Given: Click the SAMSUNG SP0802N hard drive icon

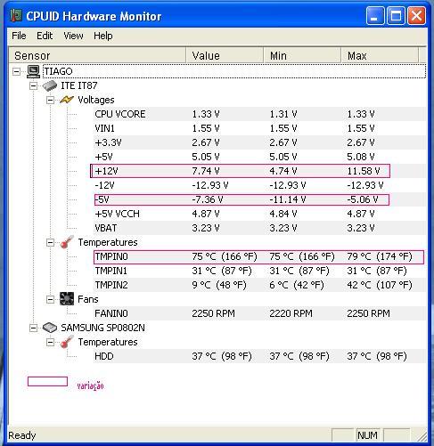Looking at the screenshot, I should [x=50, y=328].
